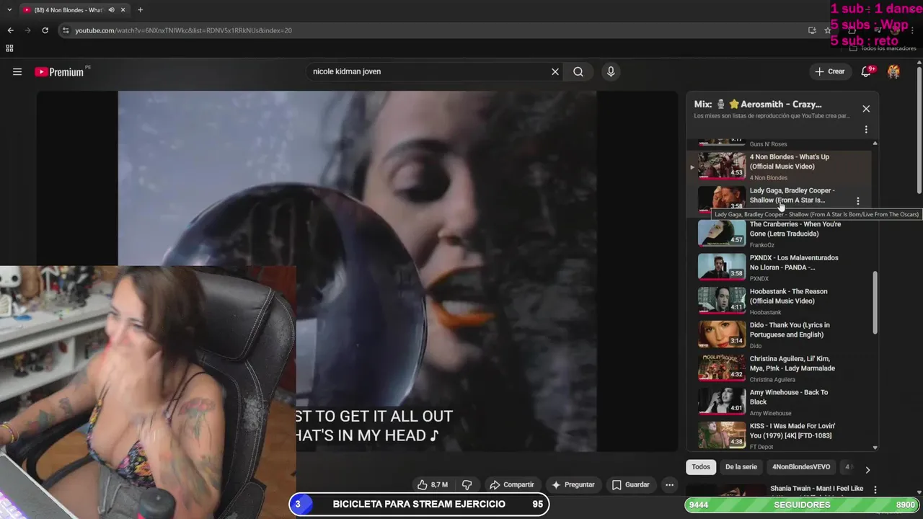Open title 'Dido - Thank You (Lyrics in Portuguese and English)'
Image resolution: width=923 pixels, height=519 pixels.
[x=790, y=329]
